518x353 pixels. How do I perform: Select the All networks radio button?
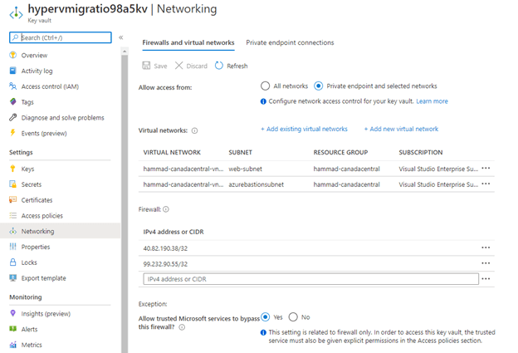point(266,86)
